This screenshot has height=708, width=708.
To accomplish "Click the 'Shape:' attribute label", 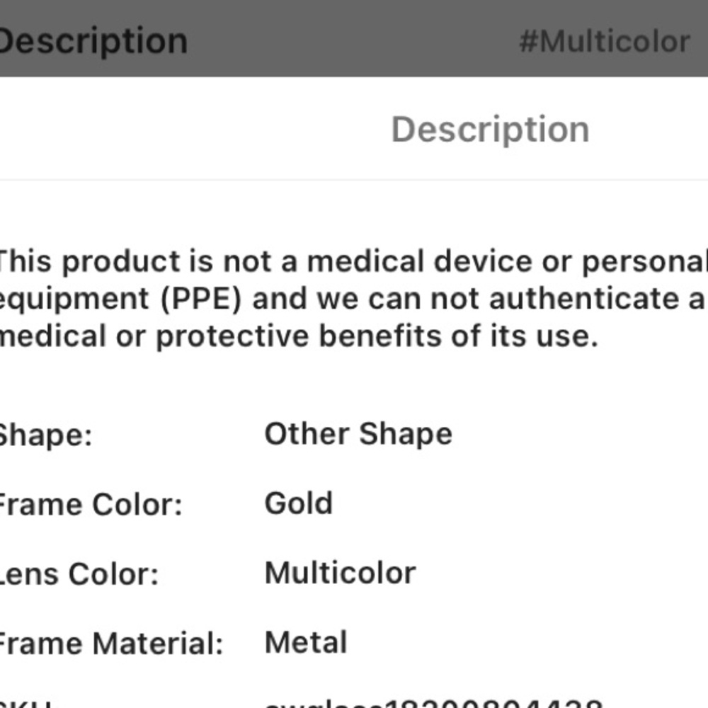I will [x=45, y=435].
